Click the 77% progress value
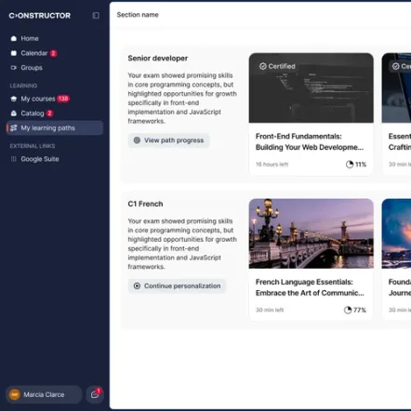The width and height of the screenshot is (411, 411). 360,310
